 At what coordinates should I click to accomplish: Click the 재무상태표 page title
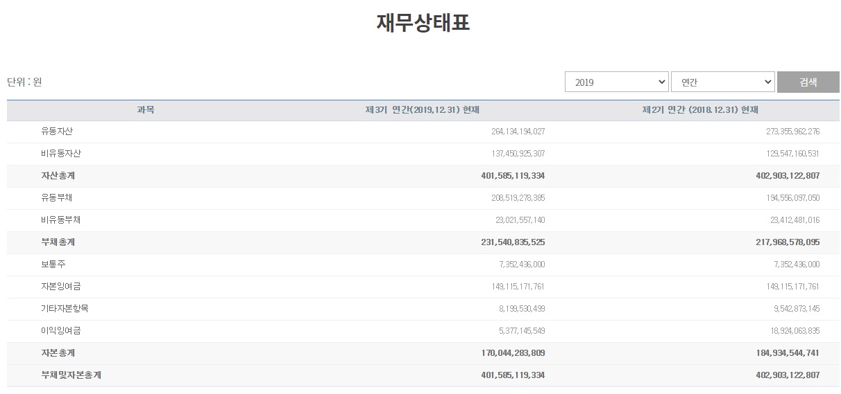coord(423,23)
